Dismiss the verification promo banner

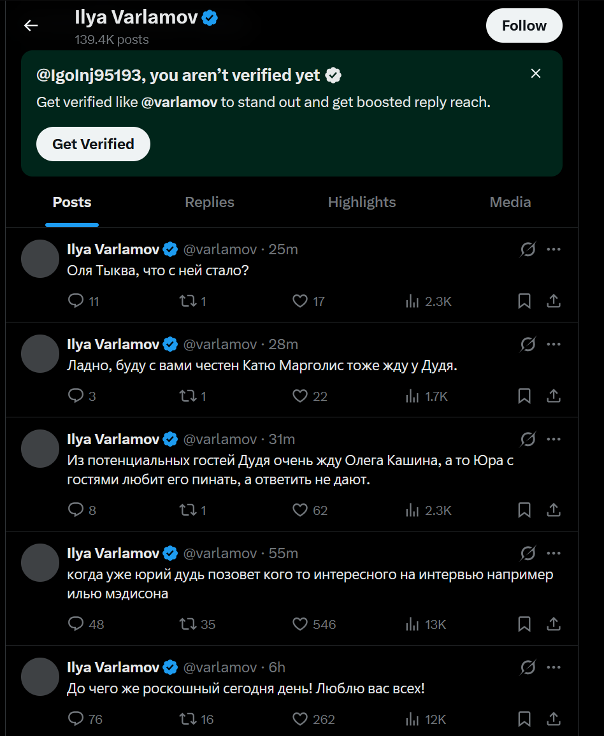click(x=536, y=74)
